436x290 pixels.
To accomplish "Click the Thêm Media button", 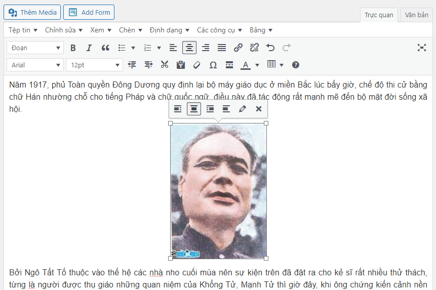I will (x=32, y=12).
